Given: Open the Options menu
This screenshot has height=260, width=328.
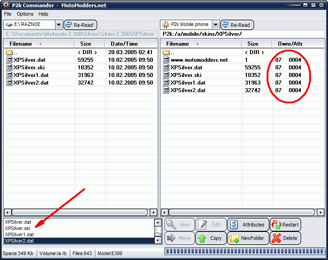Looking at the screenshot, I should pyautogui.click(x=25, y=14).
